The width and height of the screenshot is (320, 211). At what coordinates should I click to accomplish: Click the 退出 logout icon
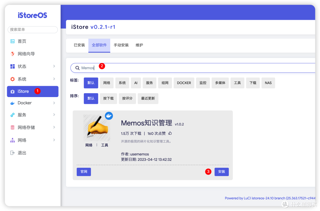click(x=12, y=153)
